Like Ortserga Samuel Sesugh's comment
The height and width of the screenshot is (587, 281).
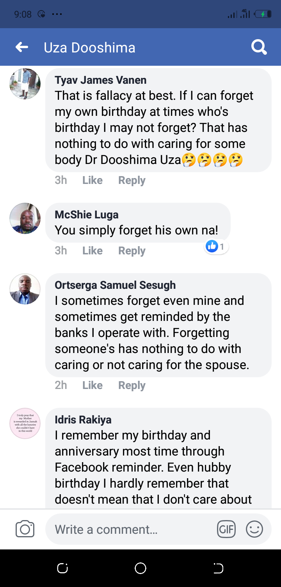pos(92,385)
